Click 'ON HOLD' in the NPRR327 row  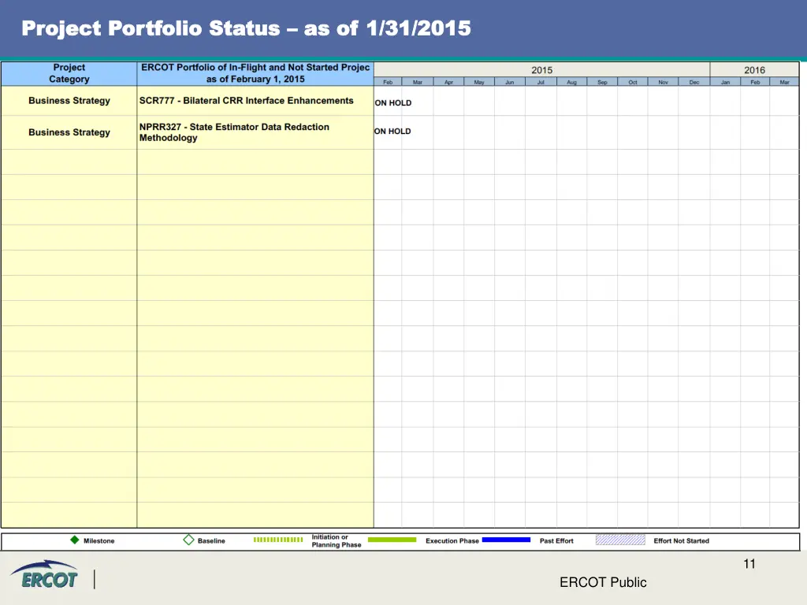click(392, 132)
